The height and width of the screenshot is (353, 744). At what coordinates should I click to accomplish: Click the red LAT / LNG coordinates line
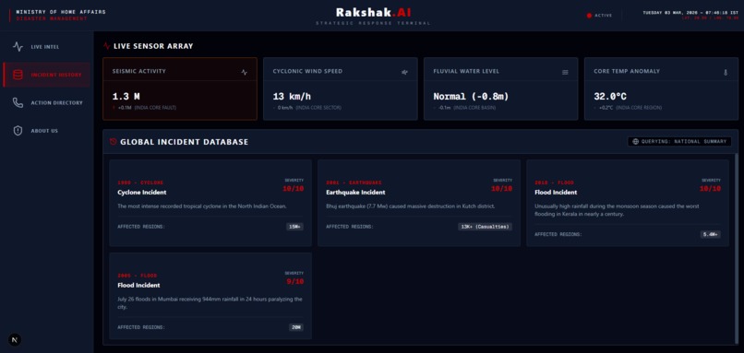711,18
